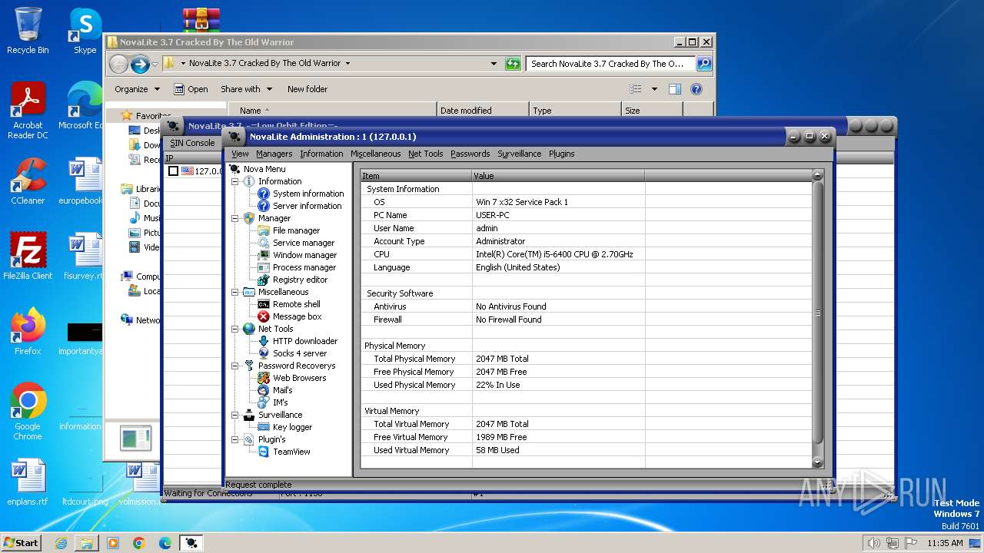Click the Name column header in Explorer
The height and width of the screenshot is (553, 984).
coord(332,111)
